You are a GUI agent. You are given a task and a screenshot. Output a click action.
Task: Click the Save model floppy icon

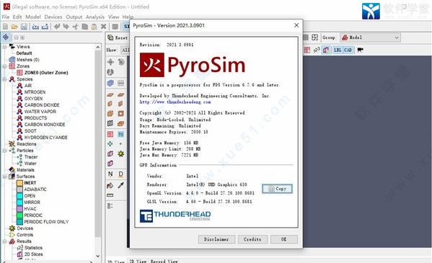pyautogui.click(x=24, y=27)
